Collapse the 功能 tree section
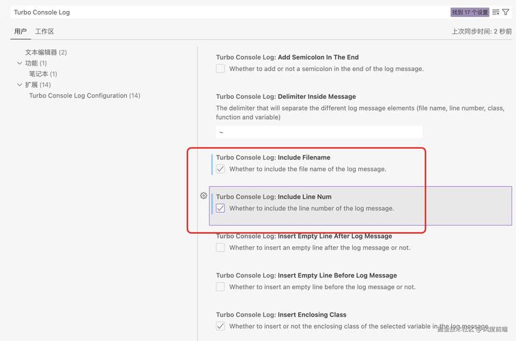The image size is (516, 341). tap(20, 63)
